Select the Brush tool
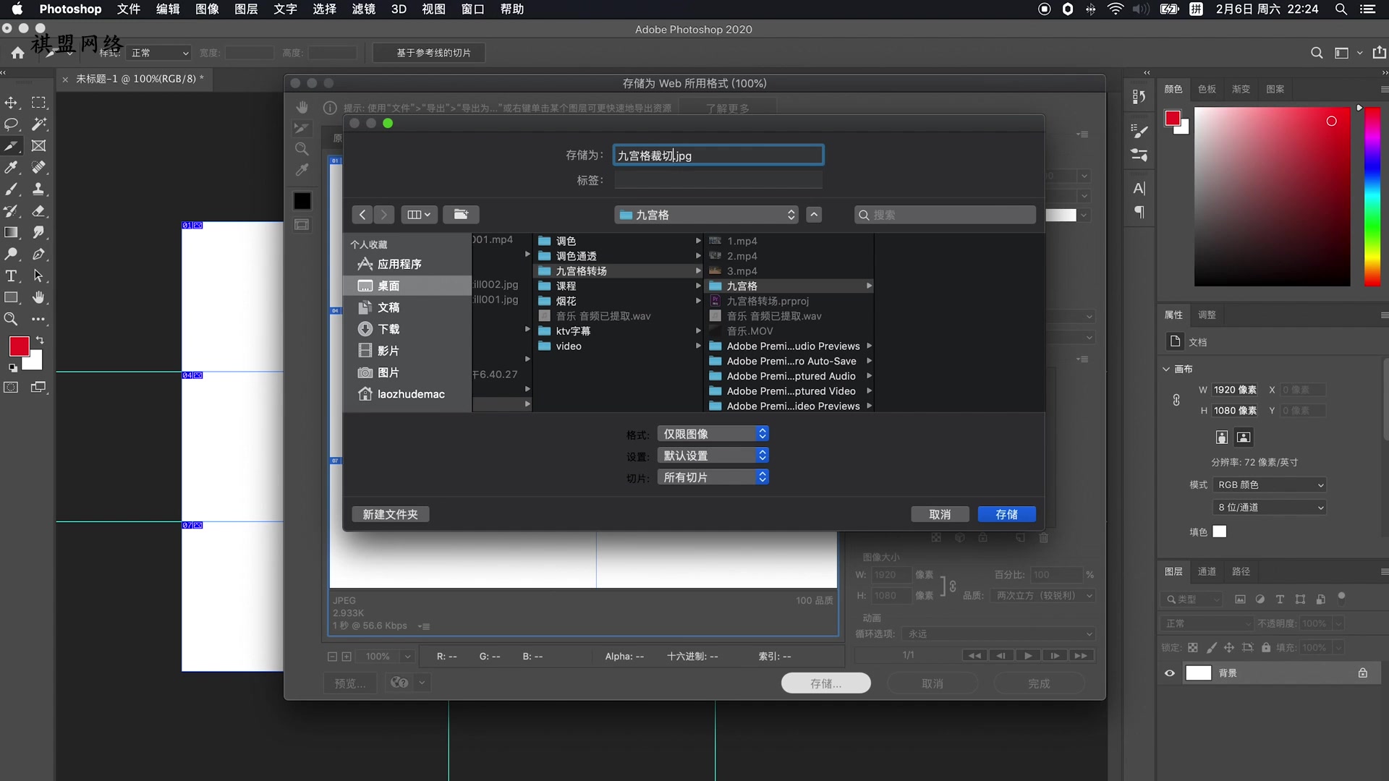 pyautogui.click(x=12, y=189)
